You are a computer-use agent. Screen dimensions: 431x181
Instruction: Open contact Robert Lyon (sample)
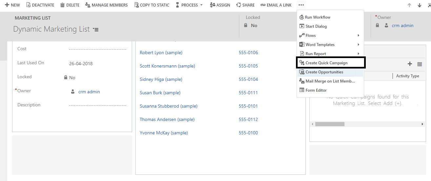click(x=161, y=53)
